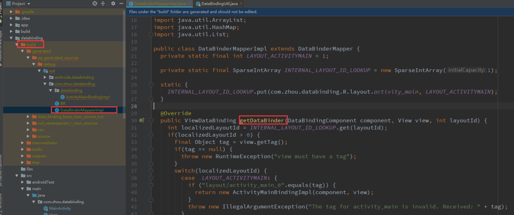
Task: Select the kotlin folder in tree
Action: click(x=38, y=150)
